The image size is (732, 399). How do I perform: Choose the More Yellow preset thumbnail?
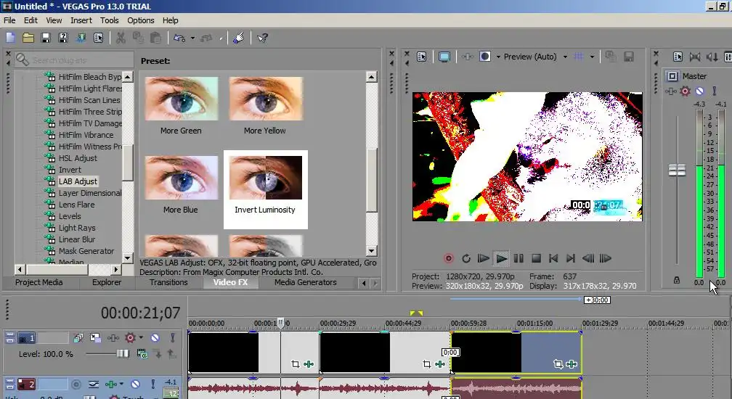click(x=266, y=99)
